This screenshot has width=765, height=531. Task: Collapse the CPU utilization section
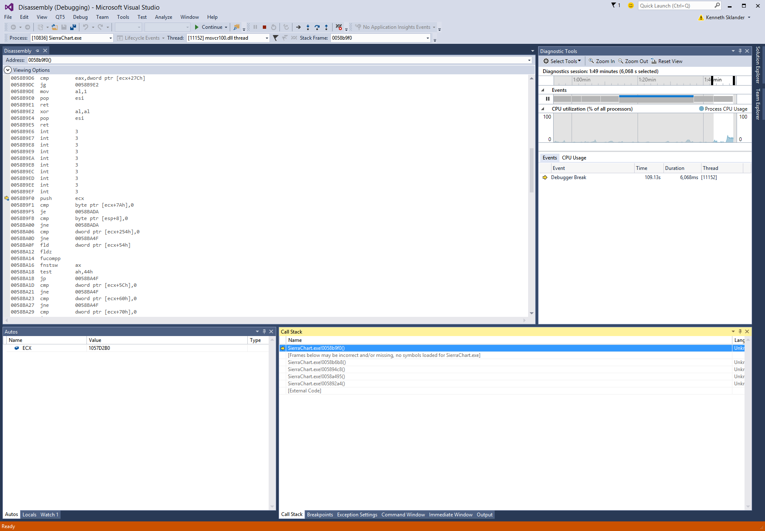pyautogui.click(x=543, y=109)
